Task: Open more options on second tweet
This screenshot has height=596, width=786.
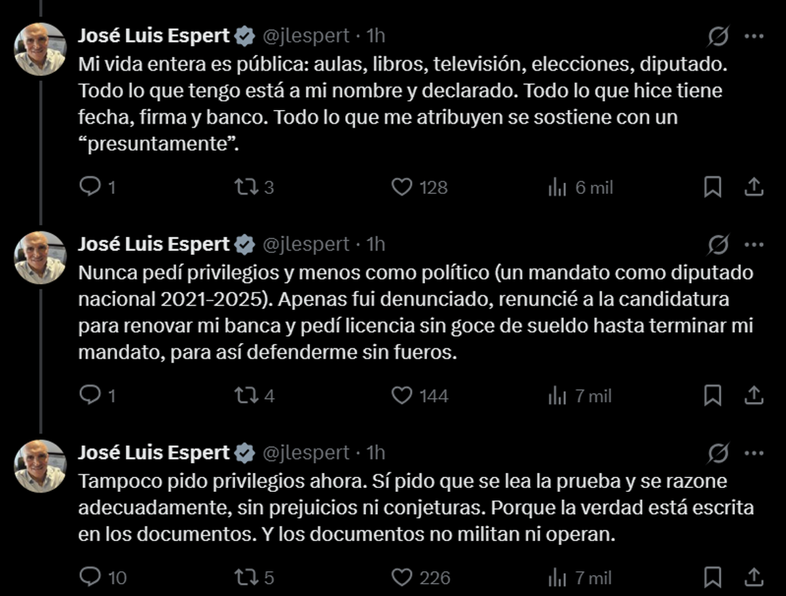Action: pos(754,244)
